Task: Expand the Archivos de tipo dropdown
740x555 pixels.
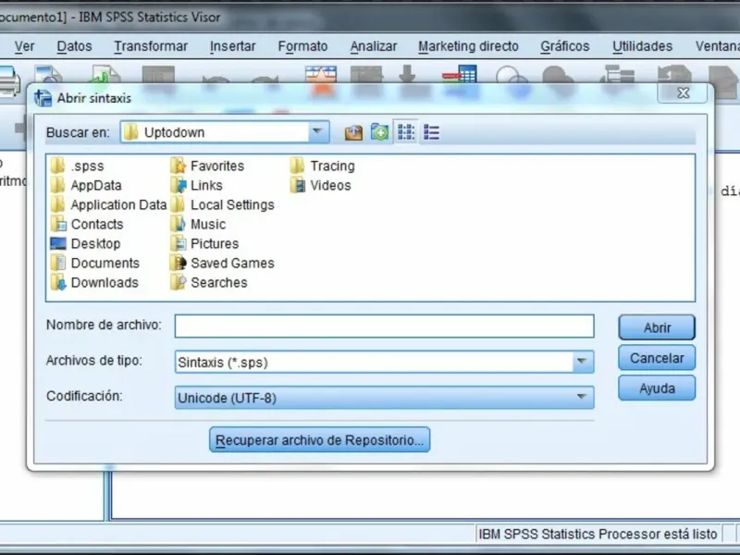Action: [x=581, y=362]
